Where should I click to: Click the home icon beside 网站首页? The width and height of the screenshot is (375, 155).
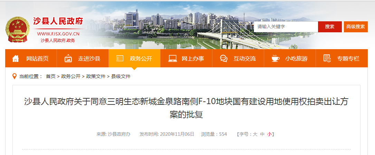16,58
